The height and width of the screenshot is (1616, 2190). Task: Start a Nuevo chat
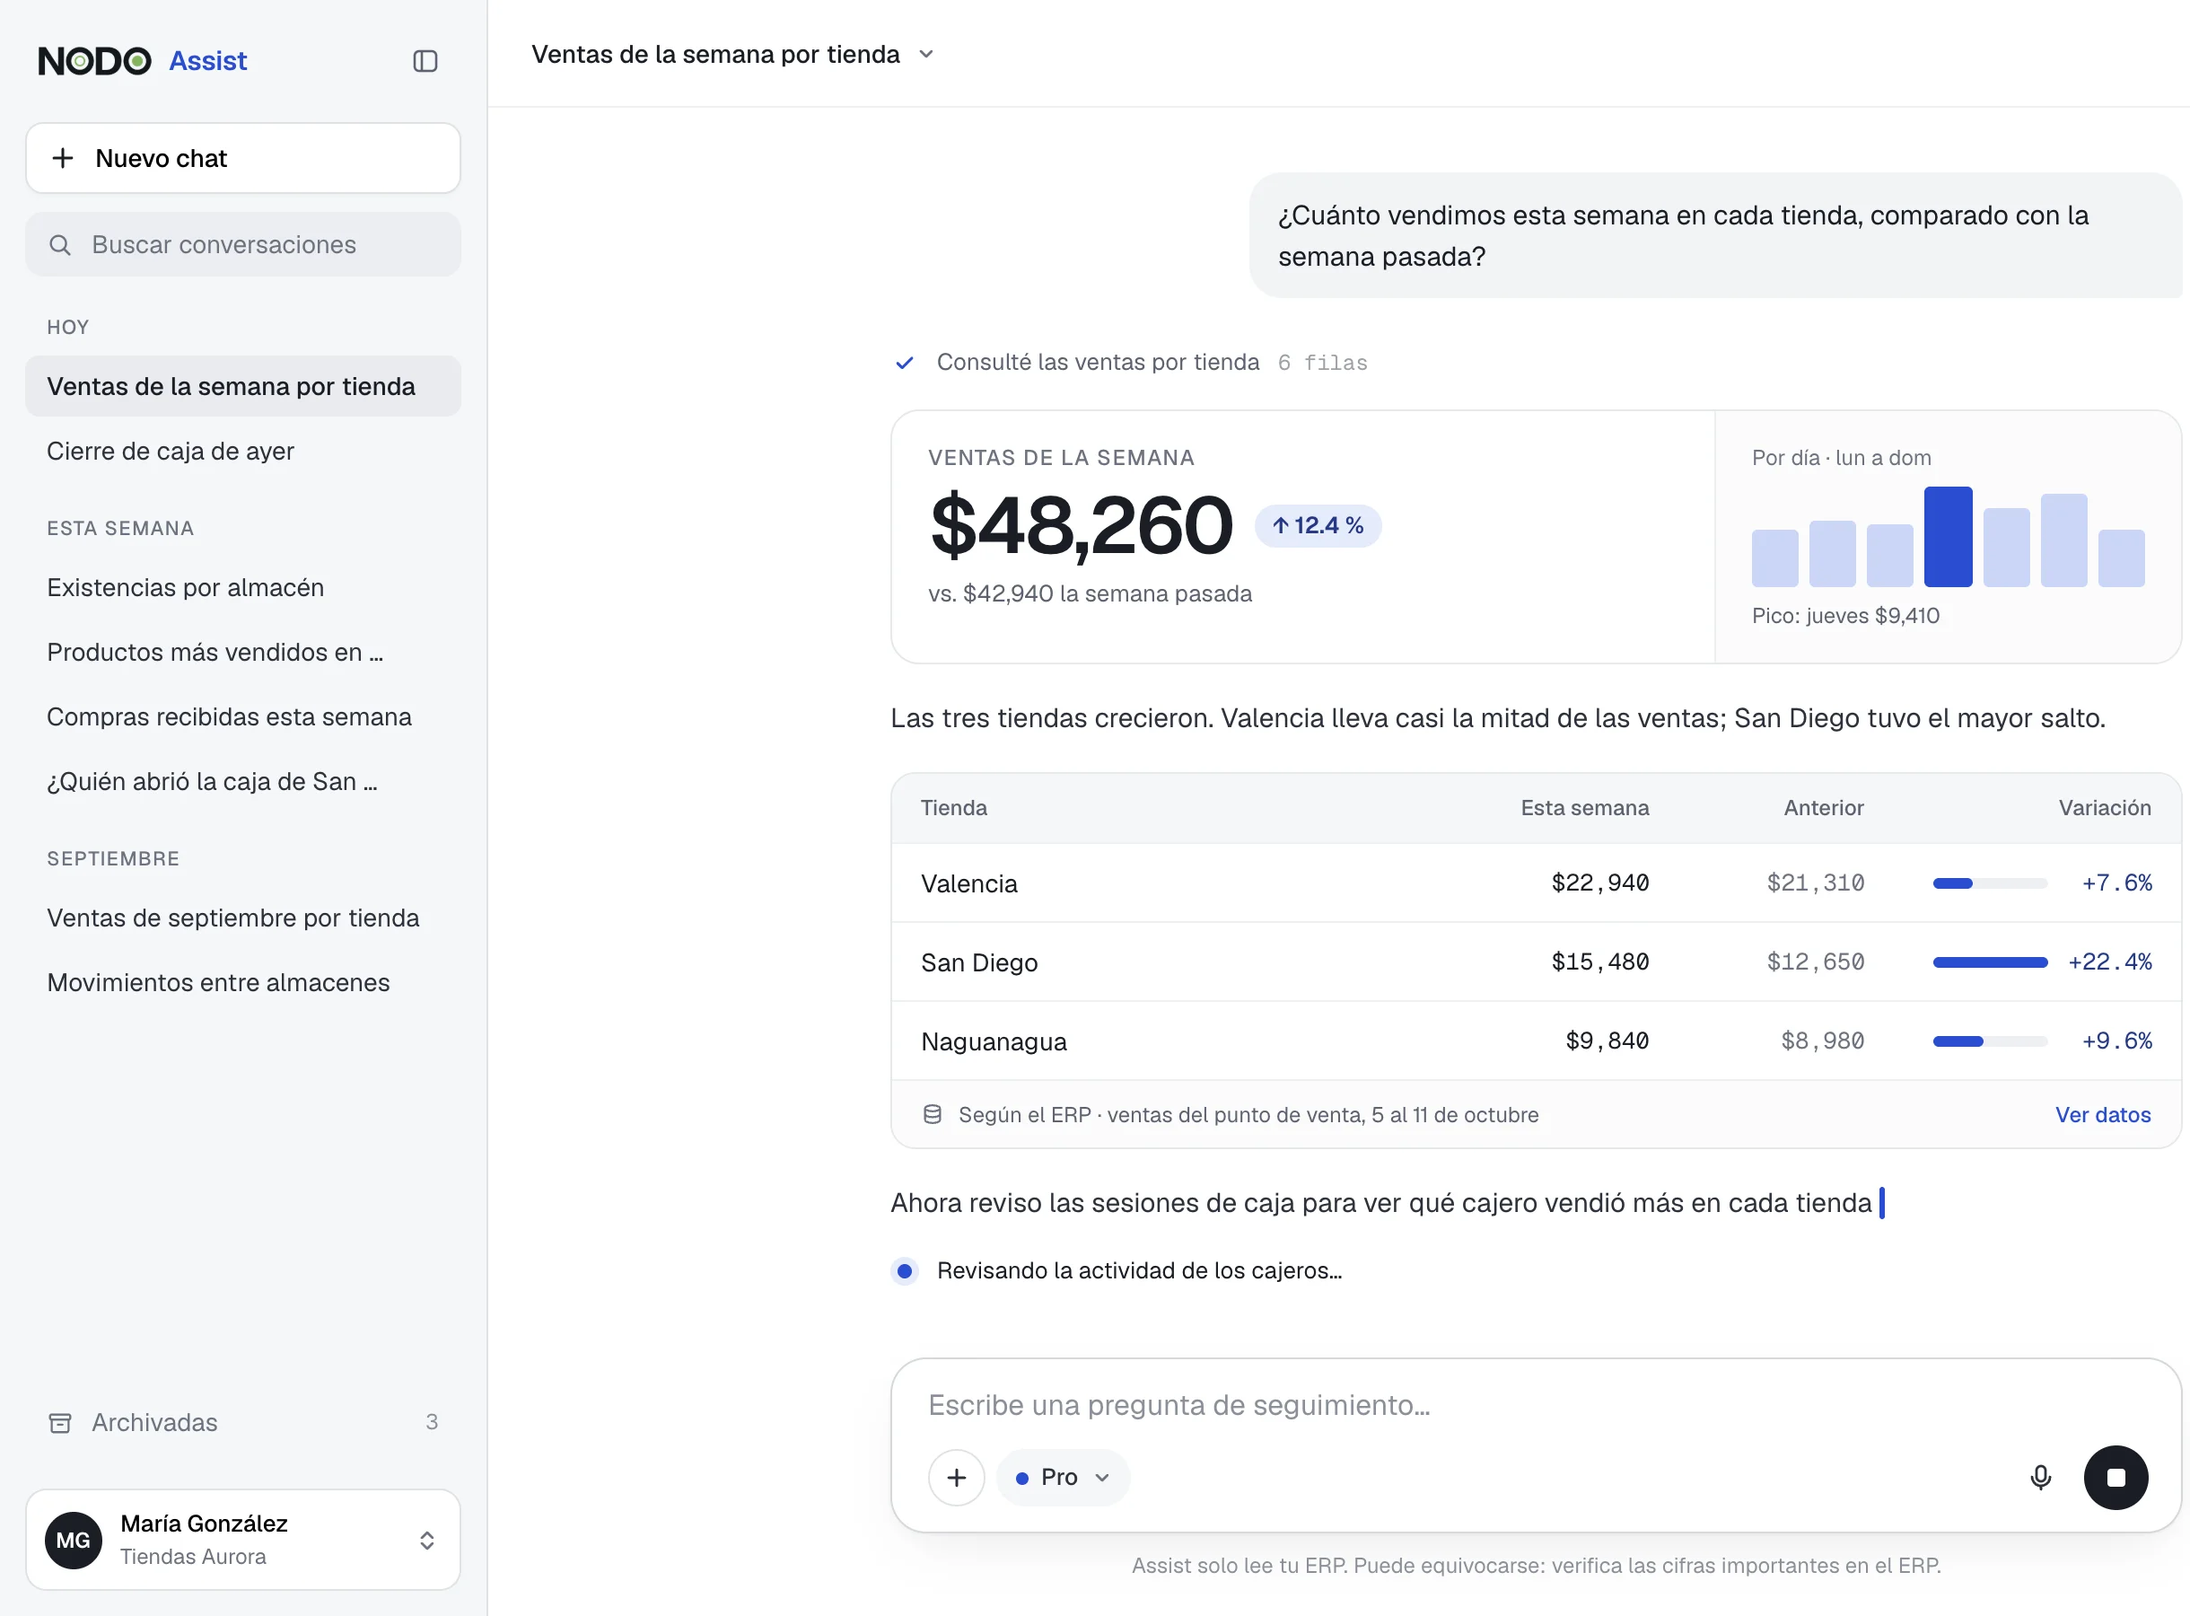(242, 157)
